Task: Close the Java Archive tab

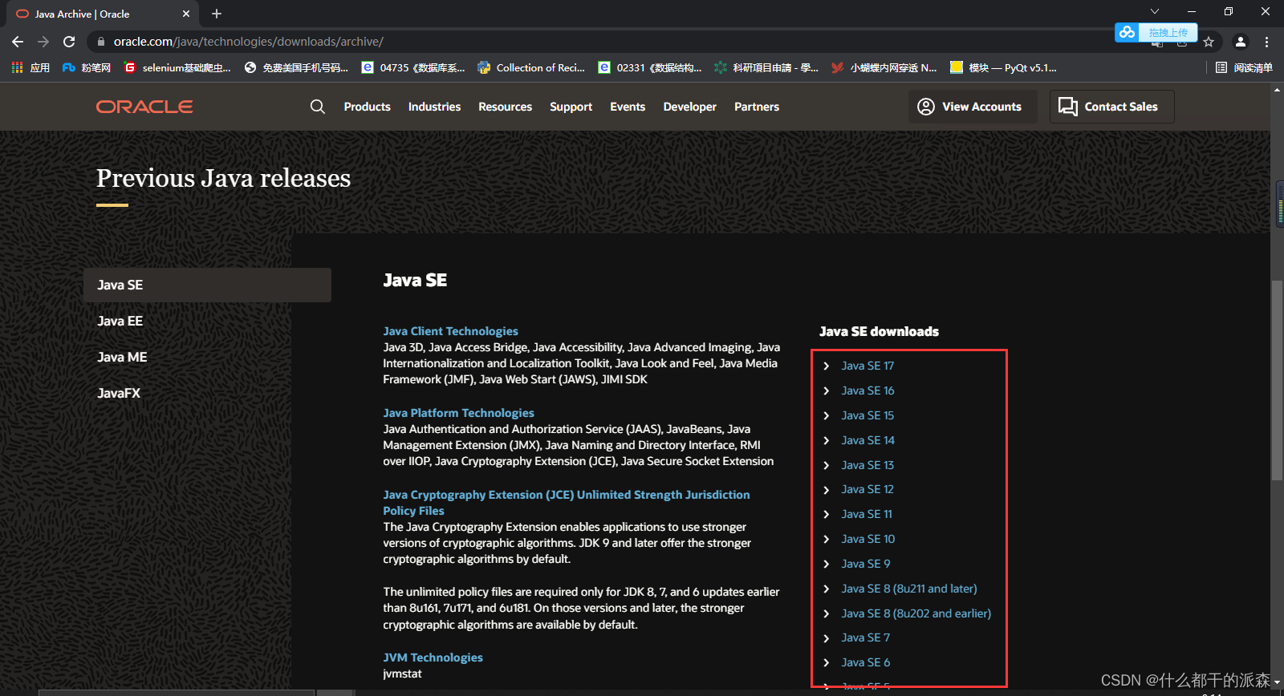Action: coord(186,14)
